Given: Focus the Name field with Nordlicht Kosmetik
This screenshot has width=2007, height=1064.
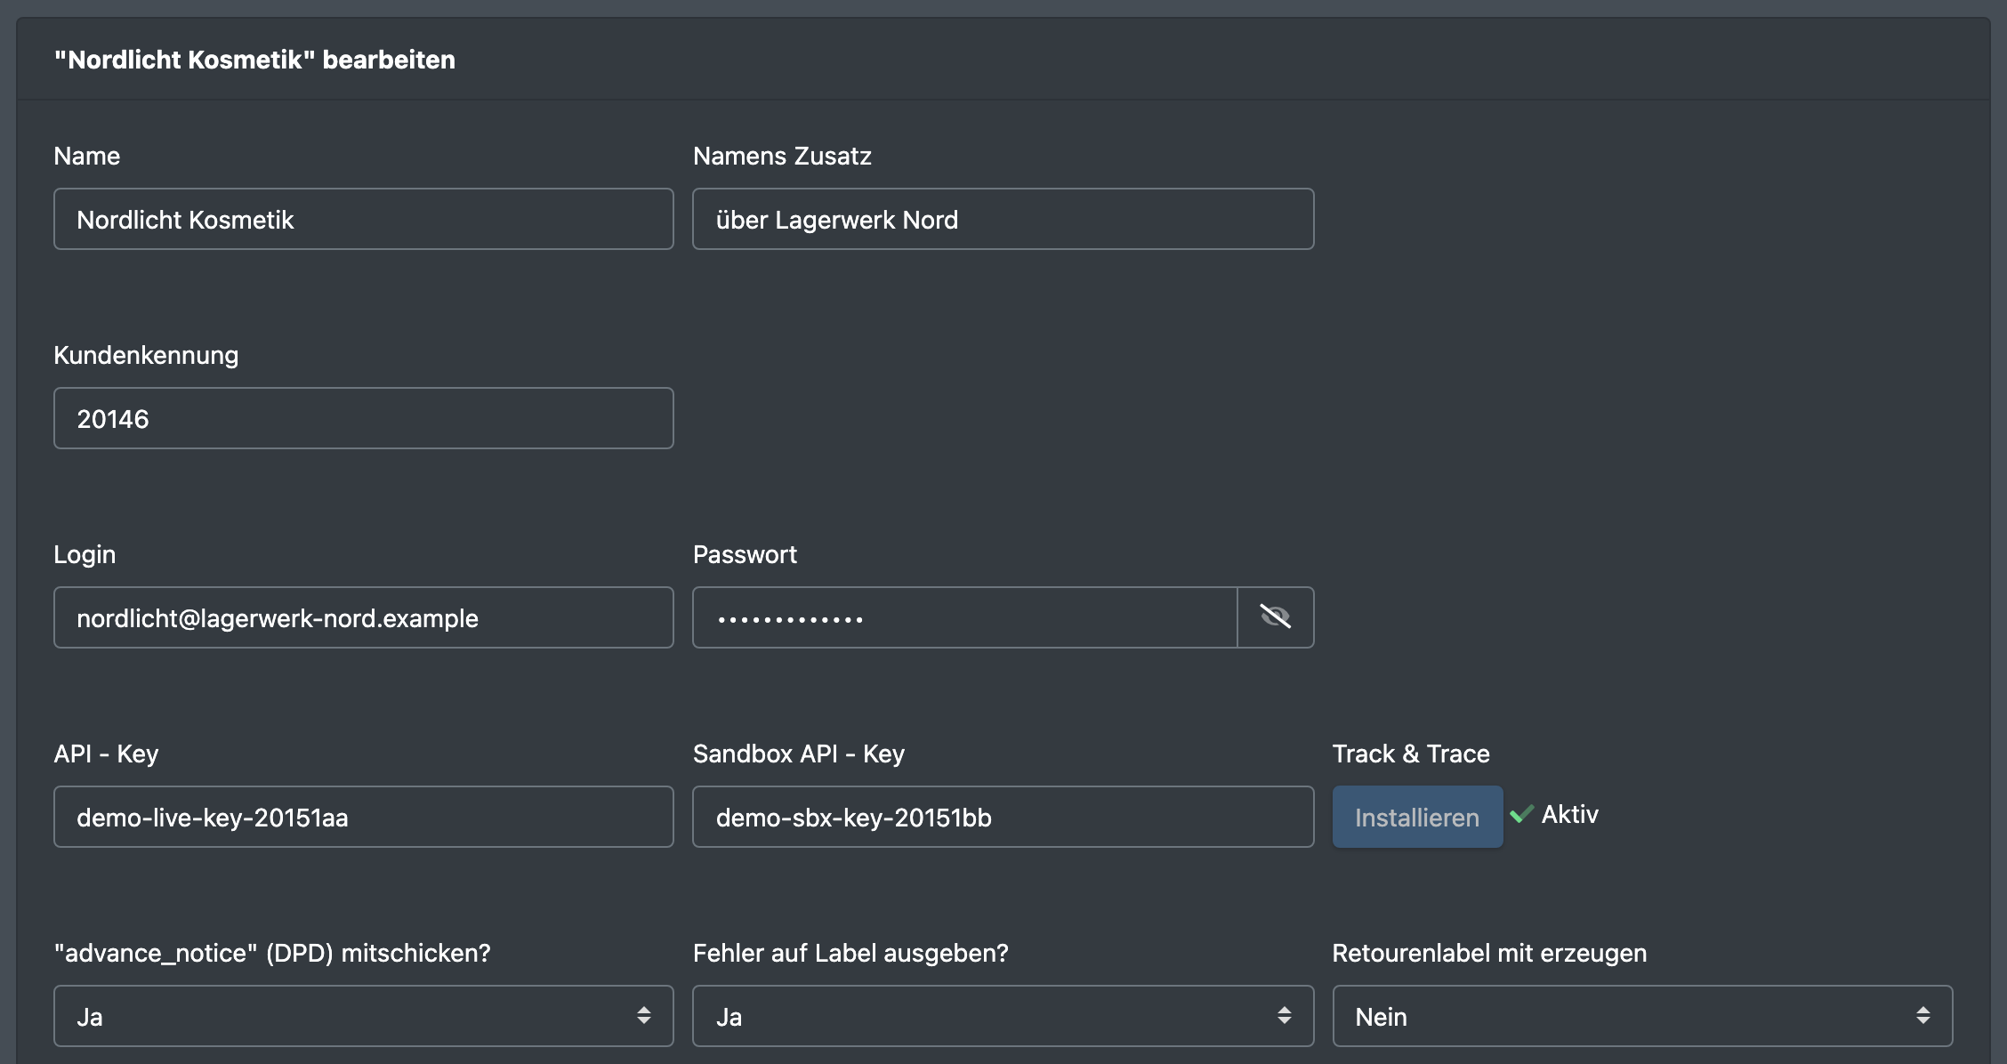Looking at the screenshot, I should click(363, 219).
